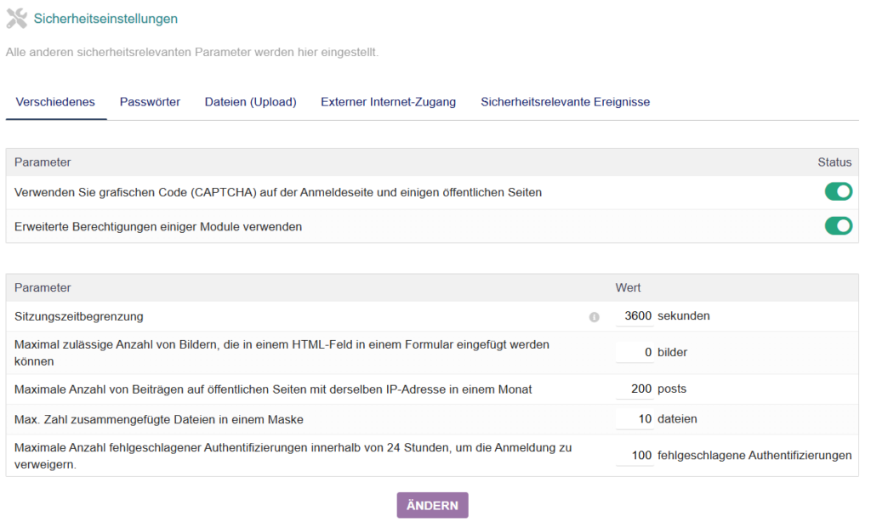The width and height of the screenshot is (871, 528).
Task: Go to the Dateien (Upload) tab
Action: click(x=250, y=102)
